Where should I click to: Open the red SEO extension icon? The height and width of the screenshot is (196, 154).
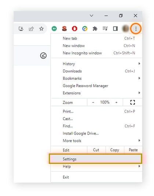(x=65, y=29)
